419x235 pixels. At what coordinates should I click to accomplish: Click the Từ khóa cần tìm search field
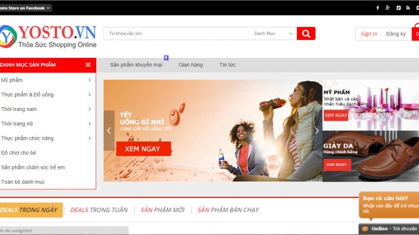pyautogui.click(x=176, y=34)
